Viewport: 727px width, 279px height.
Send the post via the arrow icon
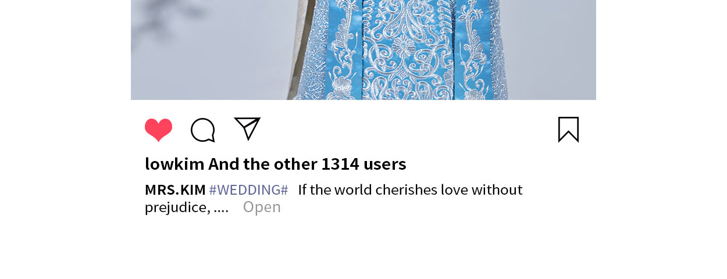coord(247,128)
